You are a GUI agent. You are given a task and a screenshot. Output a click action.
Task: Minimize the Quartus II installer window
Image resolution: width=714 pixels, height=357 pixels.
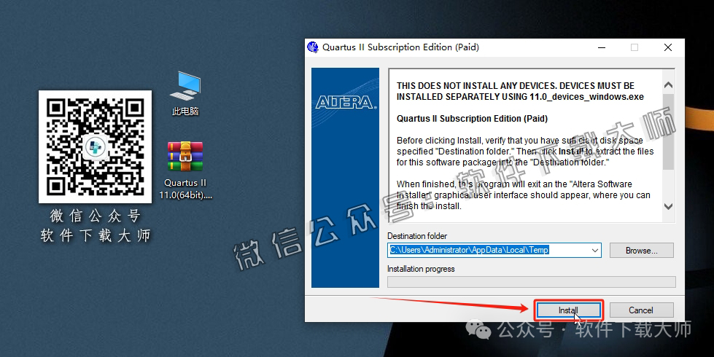[x=600, y=47]
